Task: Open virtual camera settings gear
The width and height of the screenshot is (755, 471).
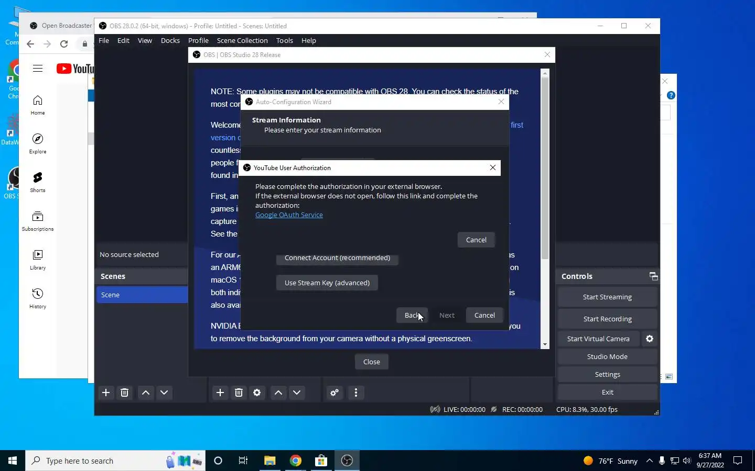Action: coord(650,339)
